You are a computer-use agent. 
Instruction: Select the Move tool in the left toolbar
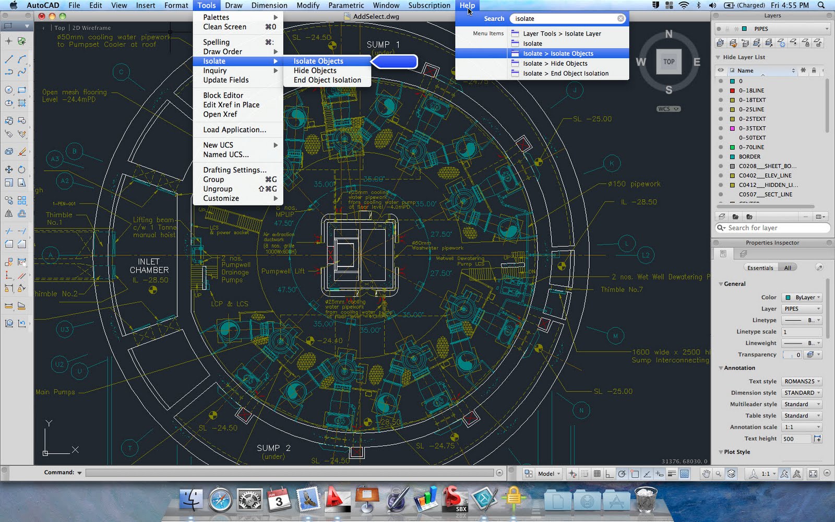(x=9, y=168)
